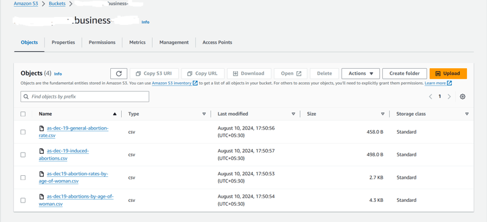The width and height of the screenshot is (487, 222).
Task: Click page number 1 in pagination
Action: [440, 97]
